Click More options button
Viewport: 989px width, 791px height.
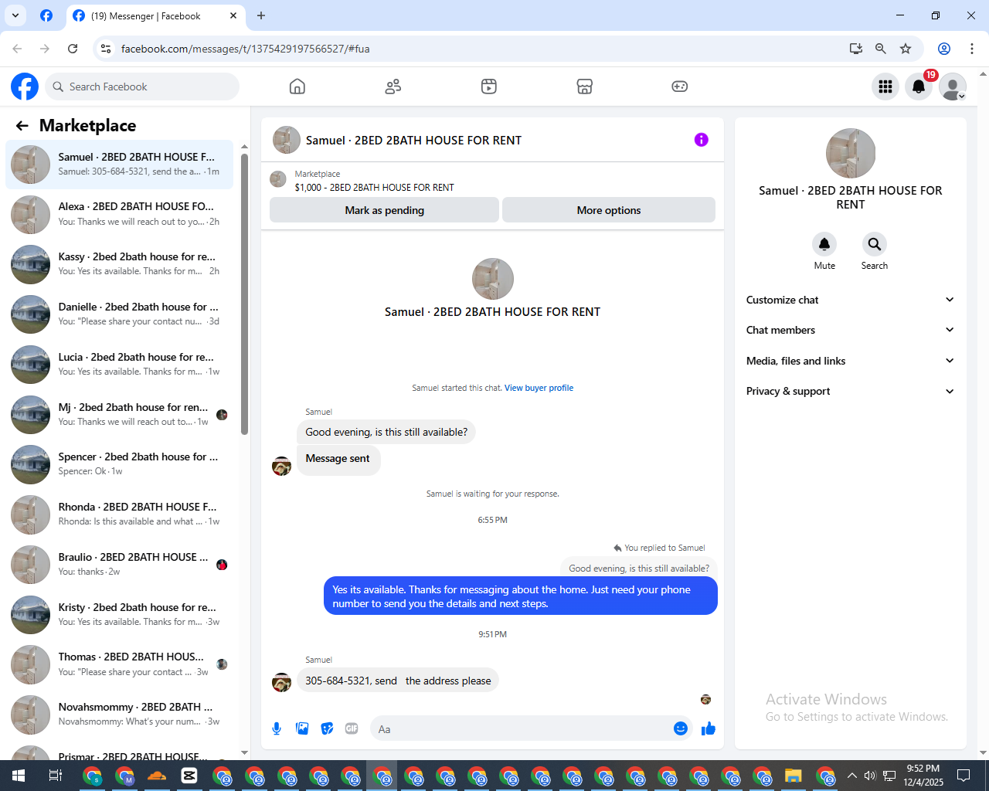tap(609, 210)
